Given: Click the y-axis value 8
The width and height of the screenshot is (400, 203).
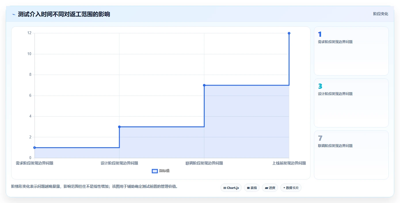Looking at the screenshot, I should [30, 75].
